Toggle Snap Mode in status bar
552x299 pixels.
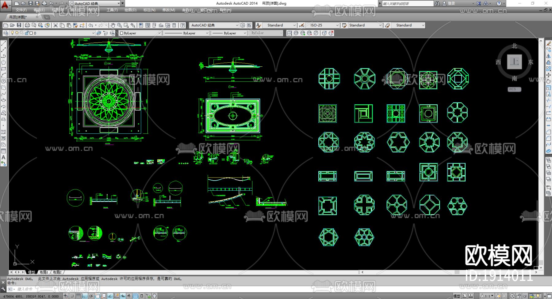pyautogui.click(x=72, y=296)
